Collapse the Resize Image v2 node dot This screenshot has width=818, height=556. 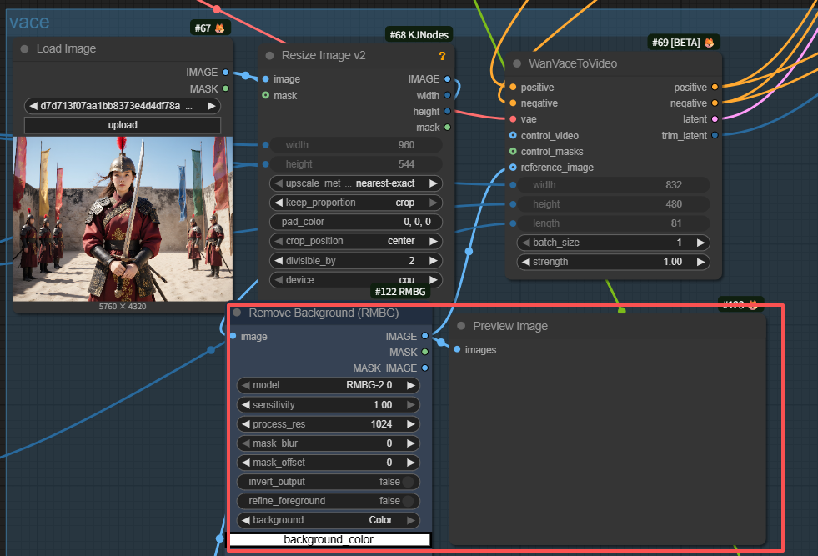(269, 55)
